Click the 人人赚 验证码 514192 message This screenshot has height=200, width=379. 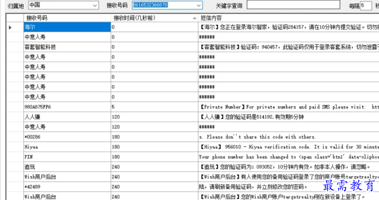289,117
